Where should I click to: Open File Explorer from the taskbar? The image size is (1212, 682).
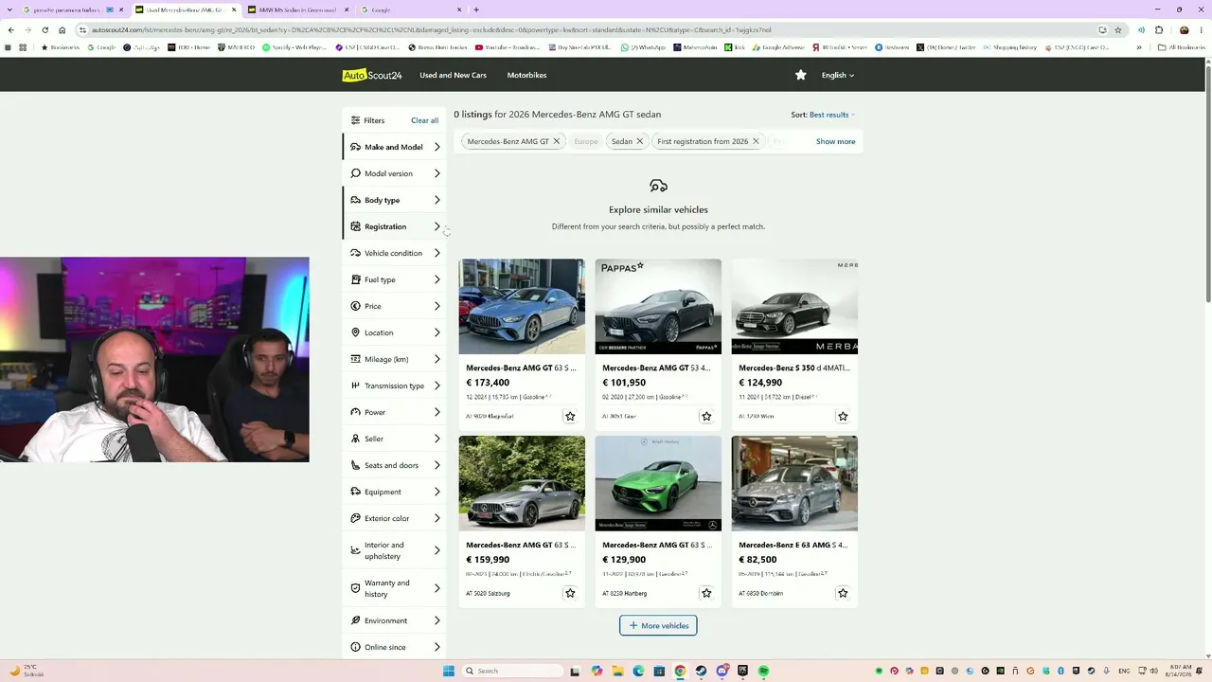[x=617, y=671]
